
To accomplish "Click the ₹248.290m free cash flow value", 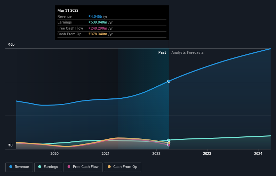I will pos(98,28).
